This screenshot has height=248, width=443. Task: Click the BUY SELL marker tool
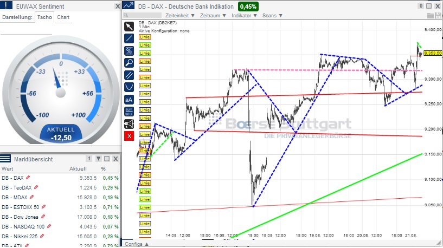pos(129,112)
